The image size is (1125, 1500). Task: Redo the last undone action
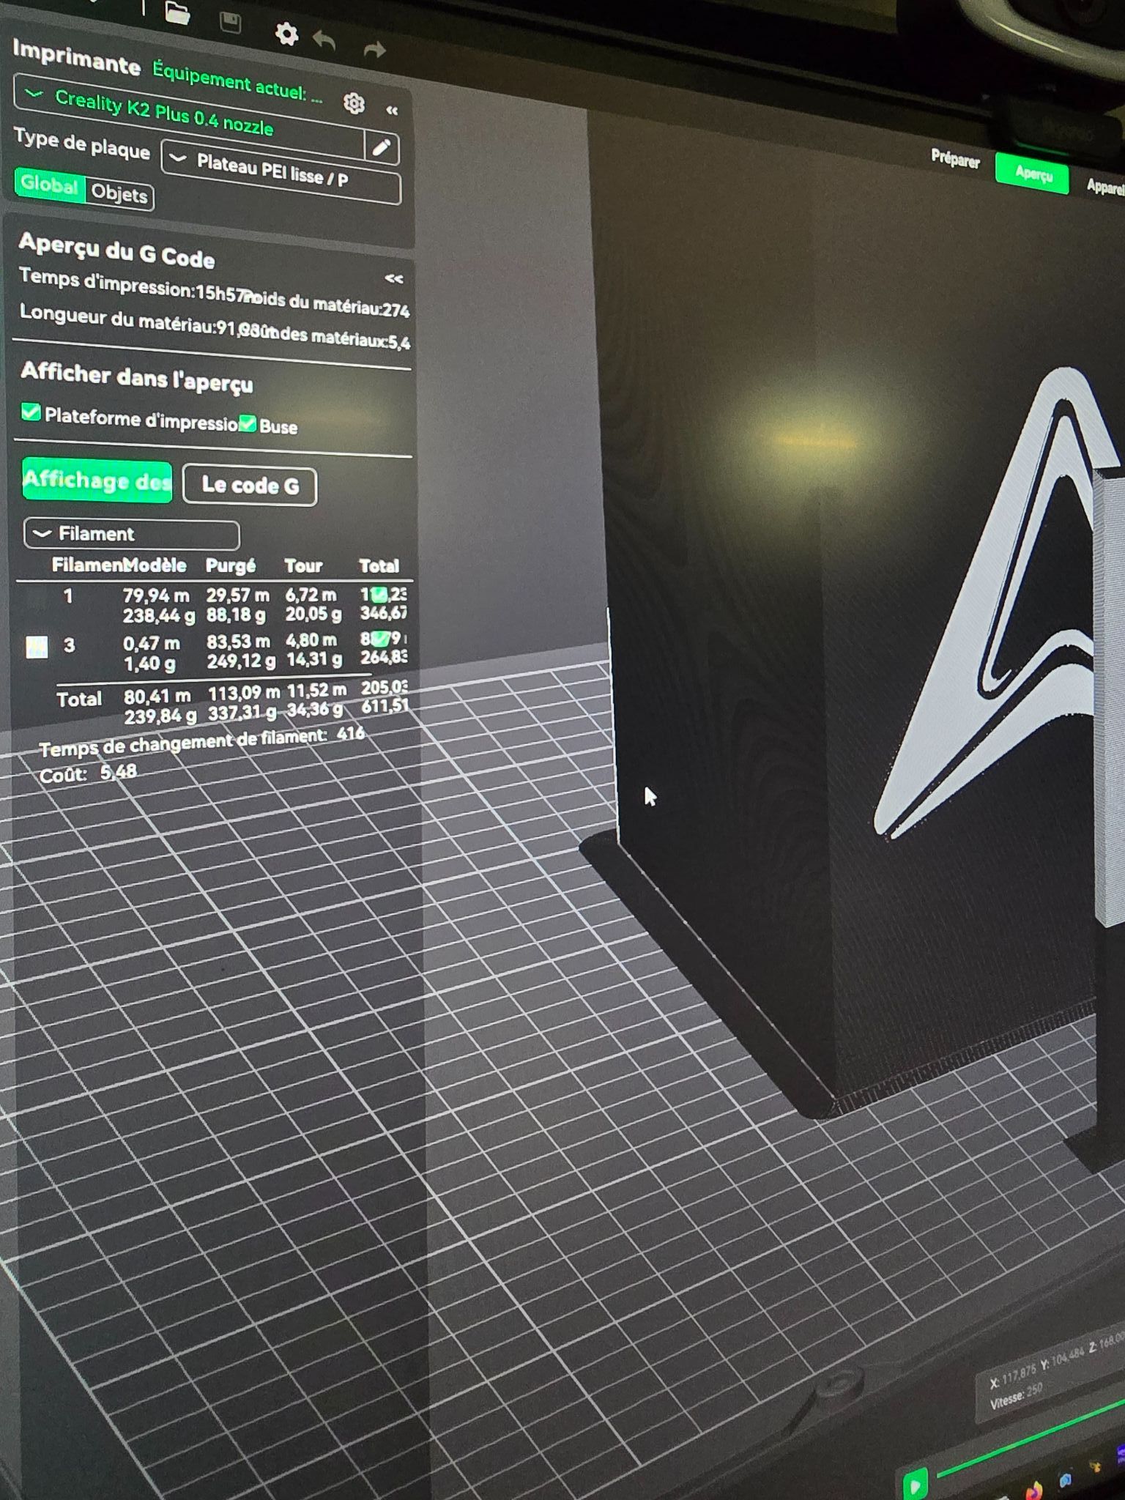tap(374, 50)
